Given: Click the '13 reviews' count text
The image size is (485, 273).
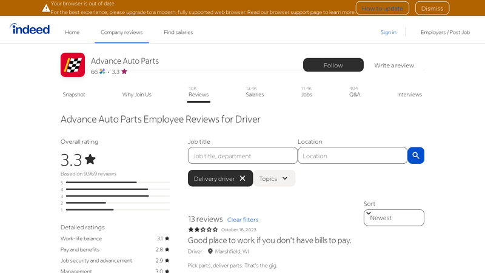Looking at the screenshot, I should [x=205, y=219].
